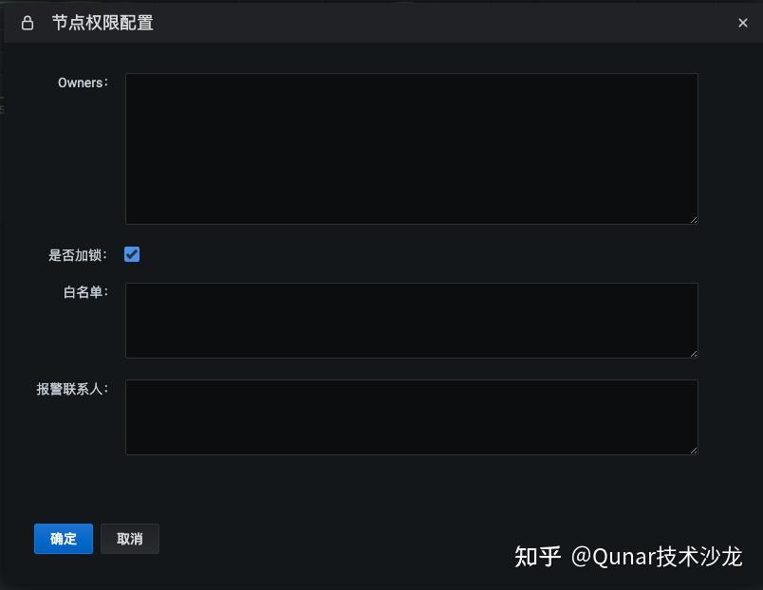The image size is (763, 590).
Task: Focus the 报警联系人 text area
Action: (411, 417)
